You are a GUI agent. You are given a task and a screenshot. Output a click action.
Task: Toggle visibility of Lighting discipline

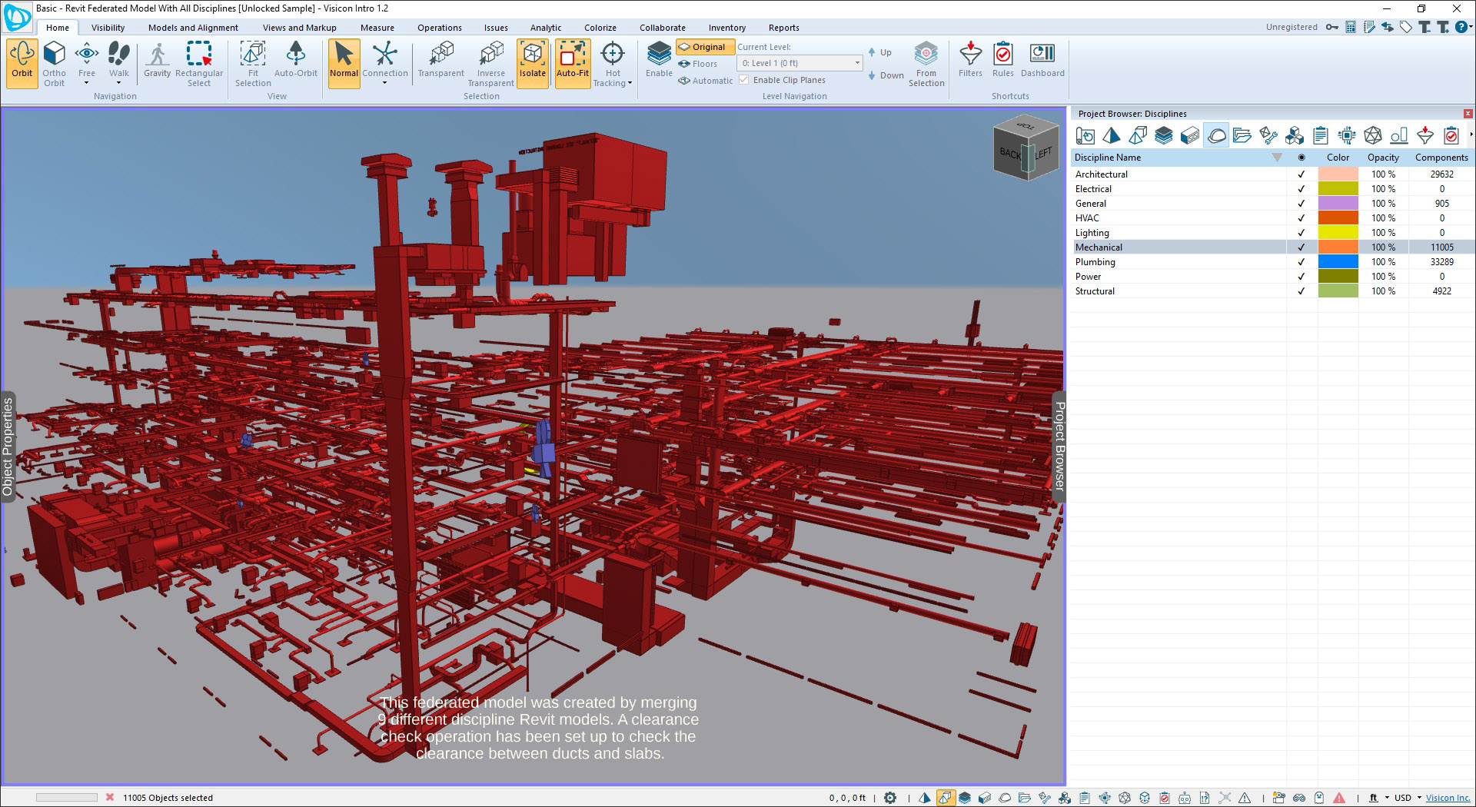coord(1301,233)
